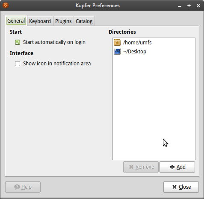Maximize the Kupfer Preferences window
This screenshot has height=199, width=204.
[x=189, y=6]
